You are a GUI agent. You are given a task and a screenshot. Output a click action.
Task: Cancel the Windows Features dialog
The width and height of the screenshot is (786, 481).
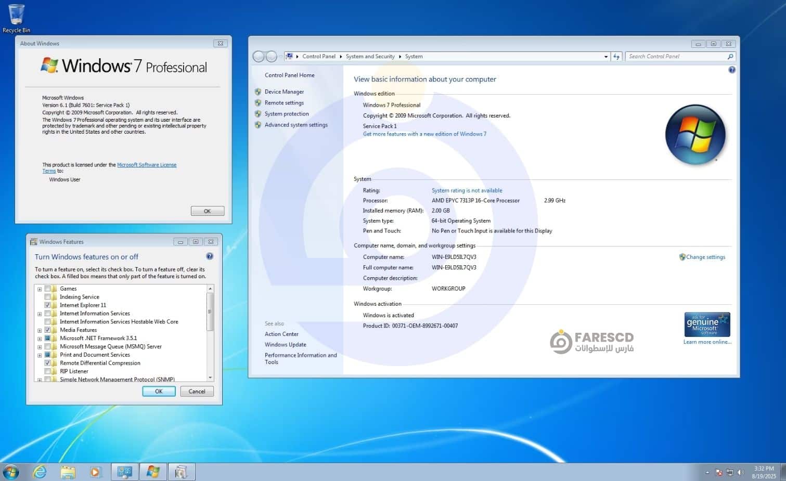(197, 392)
